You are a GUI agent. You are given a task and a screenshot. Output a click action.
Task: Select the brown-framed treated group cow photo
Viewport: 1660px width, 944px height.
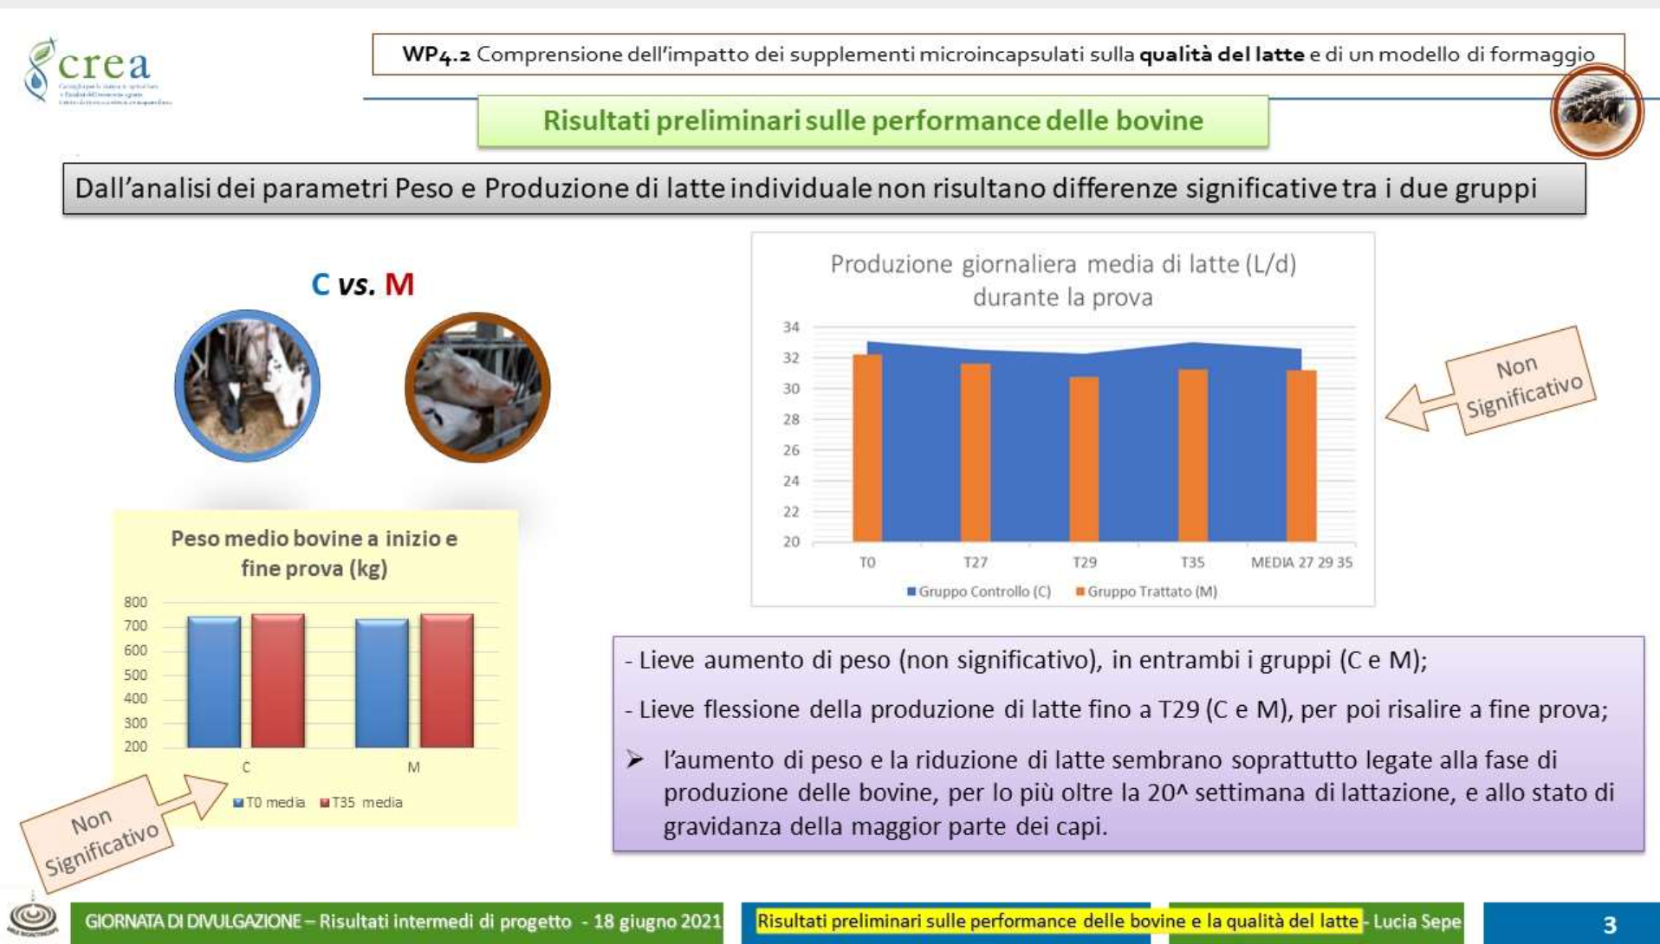[x=477, y=387]
